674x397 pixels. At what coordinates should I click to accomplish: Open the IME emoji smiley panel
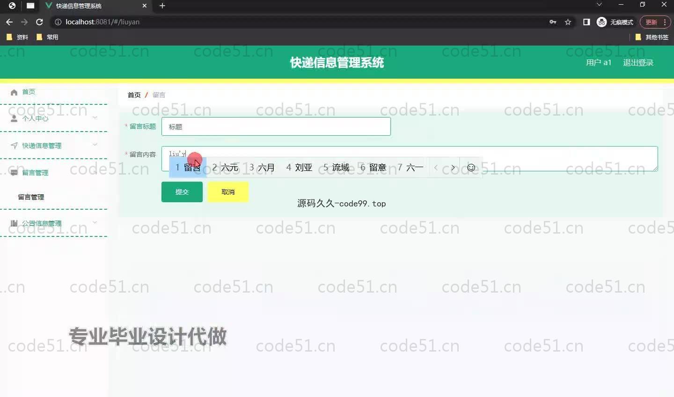tap(471, 168)
